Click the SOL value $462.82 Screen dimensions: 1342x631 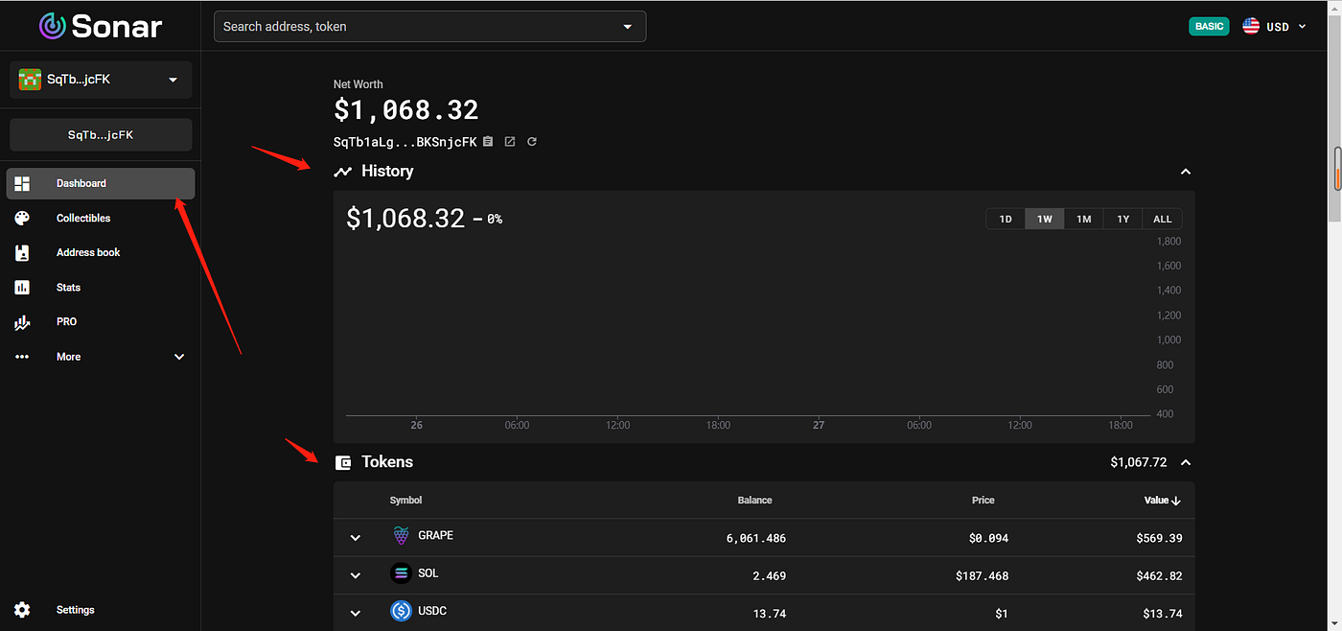click(x=1159, y=576)
